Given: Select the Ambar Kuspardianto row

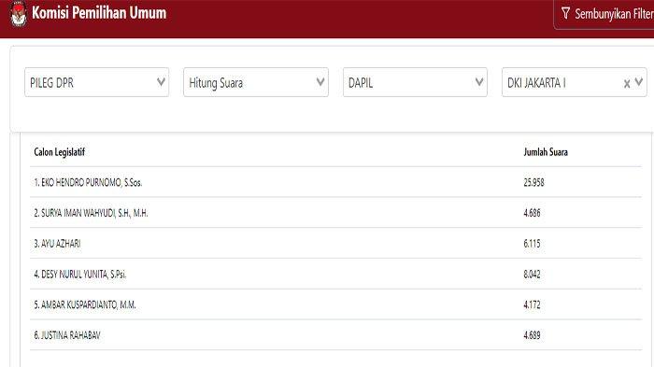Looking at the screenshot, I should (x=335, y=304).
